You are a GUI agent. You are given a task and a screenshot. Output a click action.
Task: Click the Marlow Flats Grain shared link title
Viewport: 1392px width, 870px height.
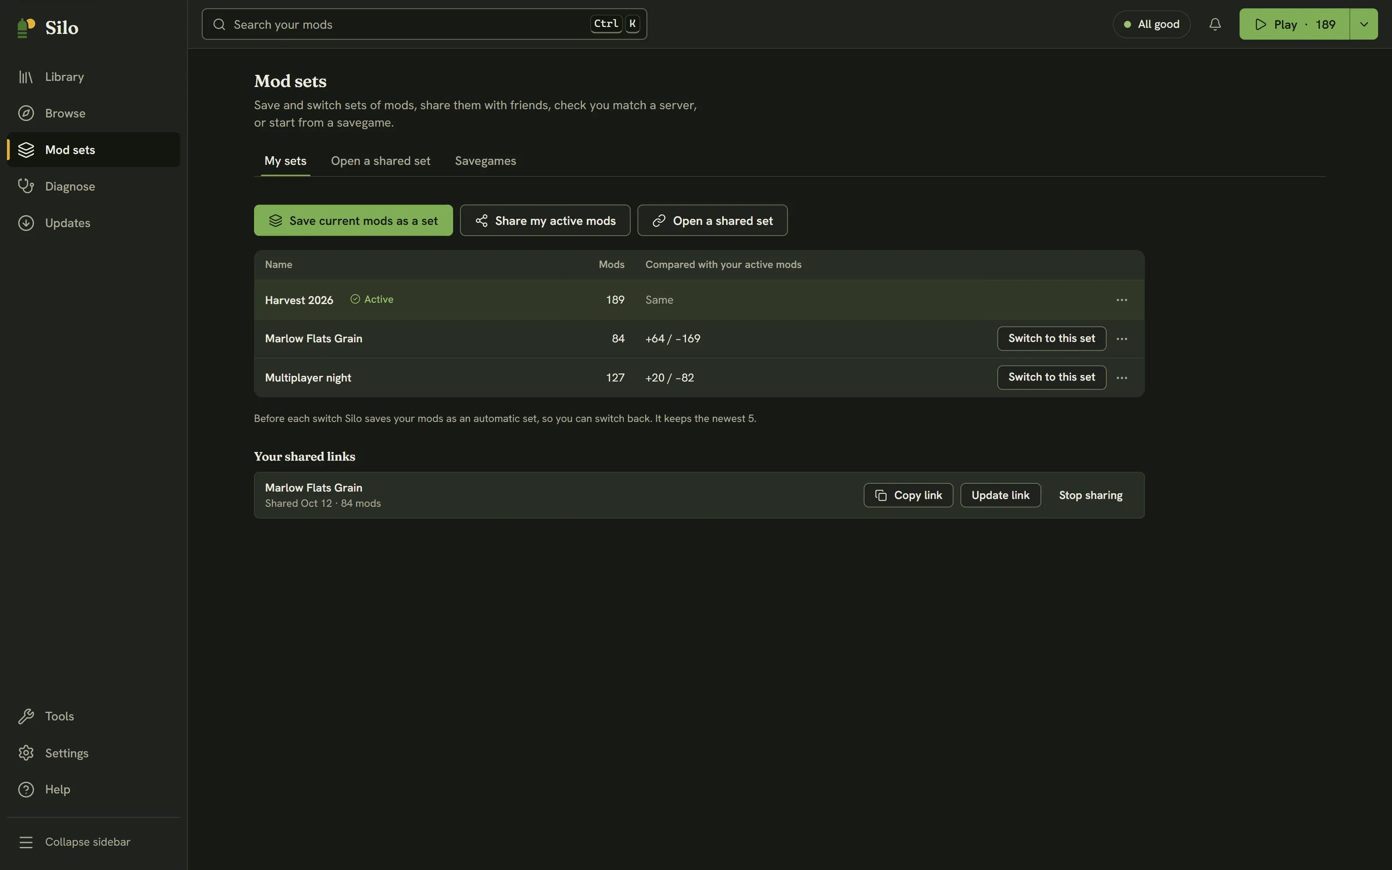[314, 488]
